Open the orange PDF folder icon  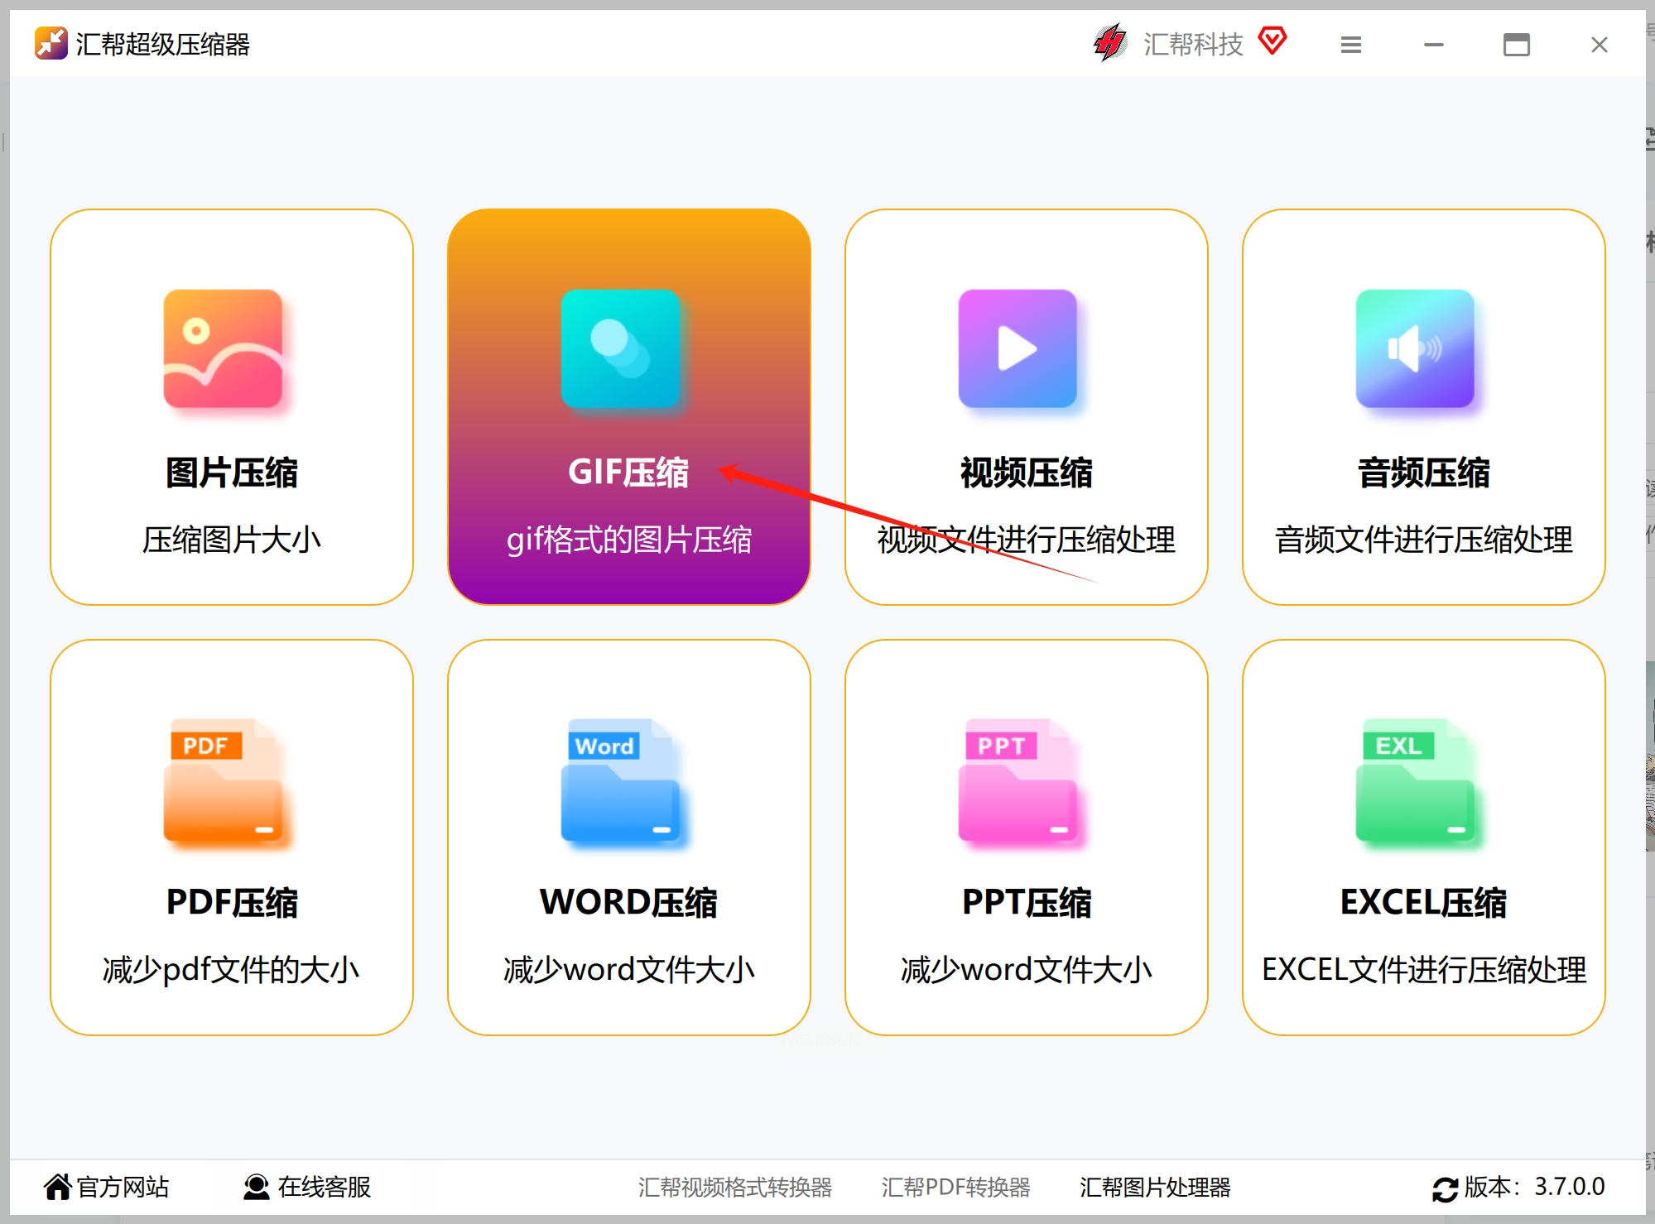coord(223,780)
